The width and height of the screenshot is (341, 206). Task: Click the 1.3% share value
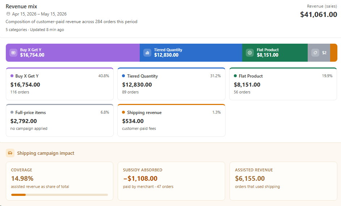[x=216, y=112]
